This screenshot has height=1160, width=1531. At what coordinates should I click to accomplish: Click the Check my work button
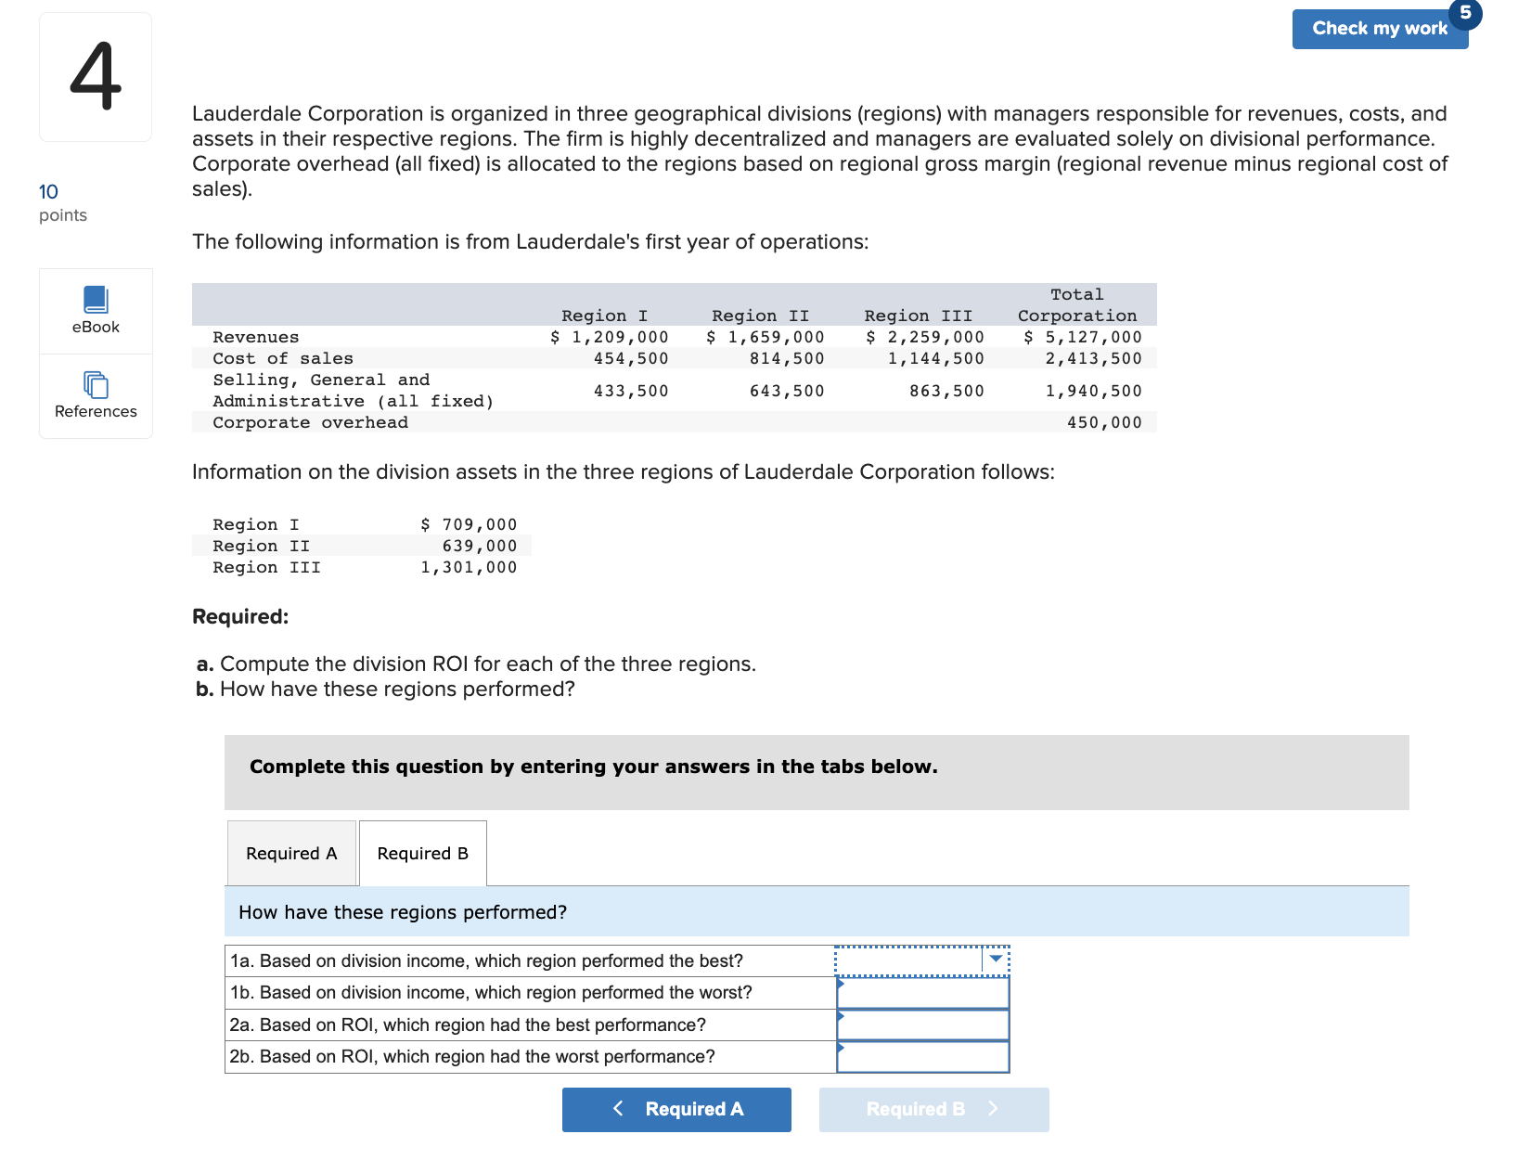[x=1379, y=29]
